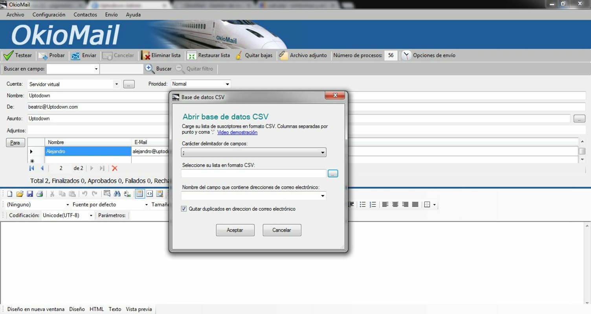Open the Codificación Unicode(UTF-8) dropdown

pos(91,215)
